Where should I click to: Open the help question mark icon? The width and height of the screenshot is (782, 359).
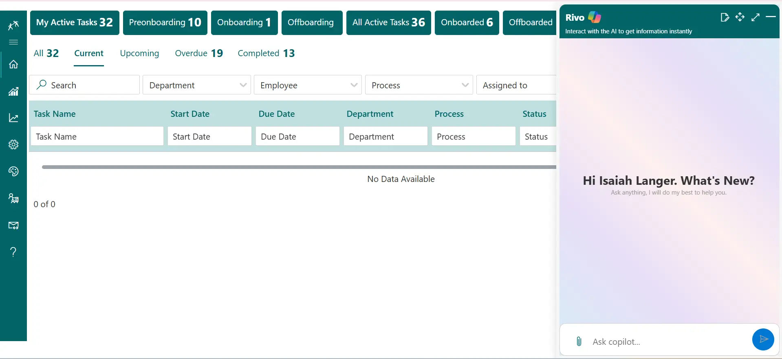[x=13, y=252]
